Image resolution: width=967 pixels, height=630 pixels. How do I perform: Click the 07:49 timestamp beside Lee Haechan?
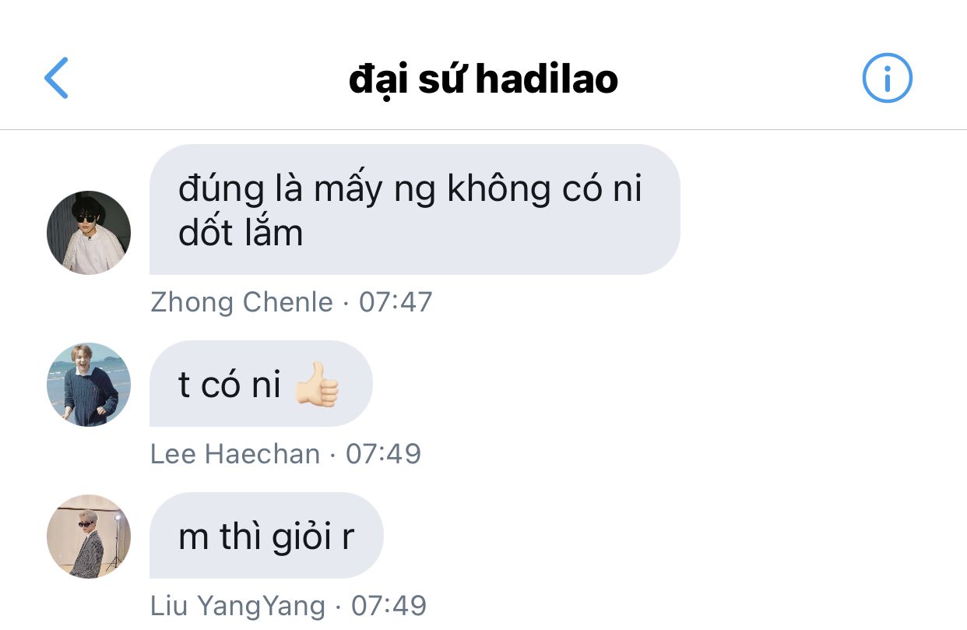click(x=383, y=454)
